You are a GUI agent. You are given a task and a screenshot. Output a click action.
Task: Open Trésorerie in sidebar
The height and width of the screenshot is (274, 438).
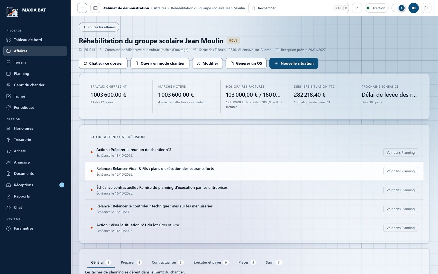pyautogui.click(x=35, y=139)
